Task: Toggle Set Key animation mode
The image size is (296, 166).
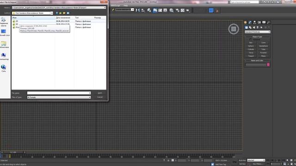Action: pyautogui.click(x=242, y=164)
